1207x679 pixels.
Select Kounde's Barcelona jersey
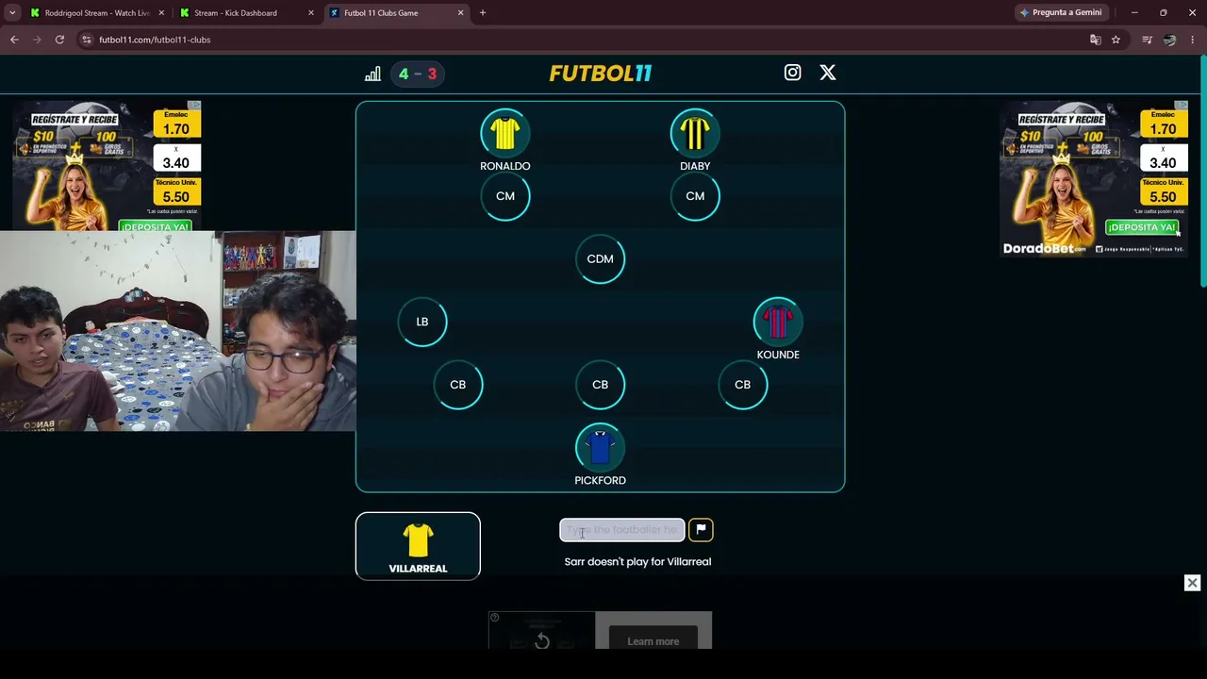[778, 322]
